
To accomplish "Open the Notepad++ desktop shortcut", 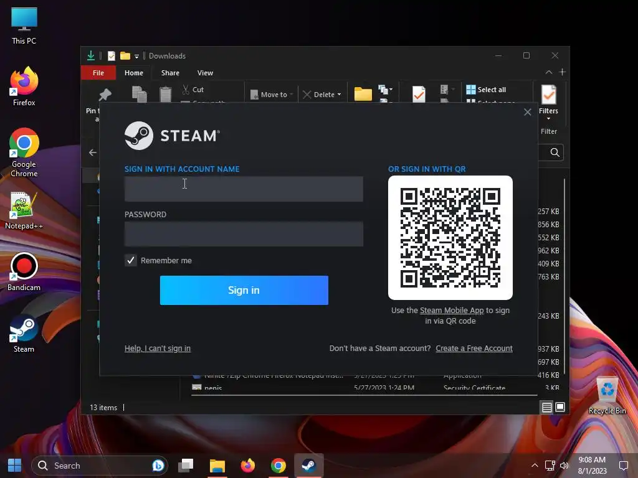I will click(24, 210).
